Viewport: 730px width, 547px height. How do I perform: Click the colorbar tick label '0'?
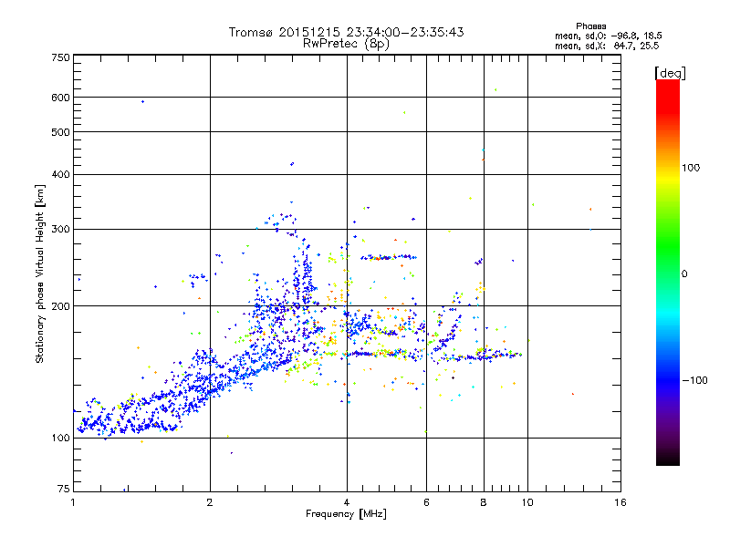684,274
